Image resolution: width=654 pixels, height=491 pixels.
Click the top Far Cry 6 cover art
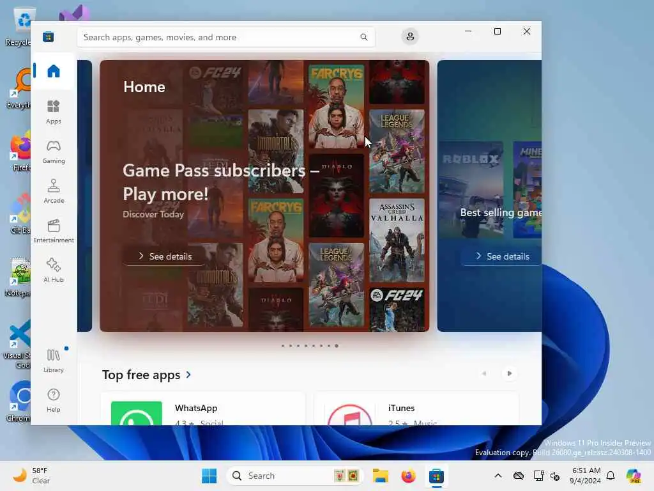click(336, 106)
